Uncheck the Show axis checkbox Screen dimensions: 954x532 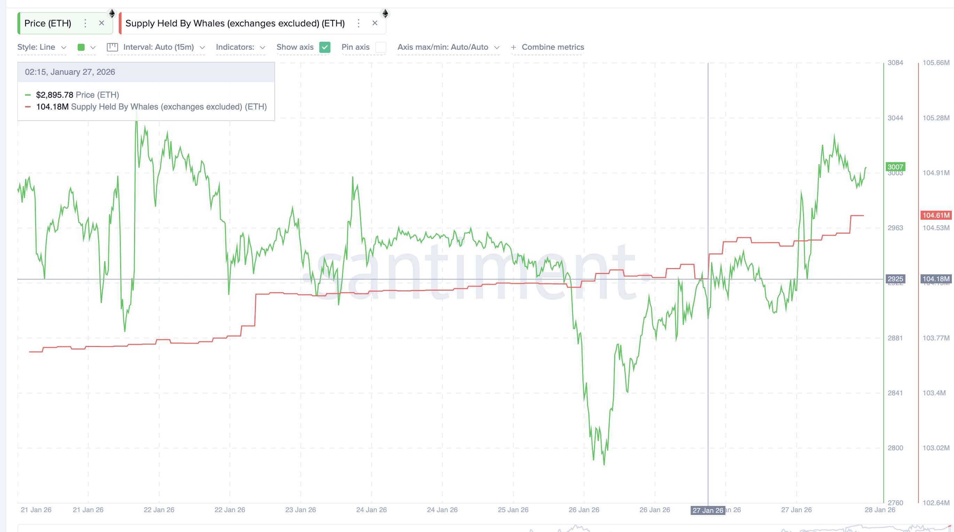tap(325, 47)
